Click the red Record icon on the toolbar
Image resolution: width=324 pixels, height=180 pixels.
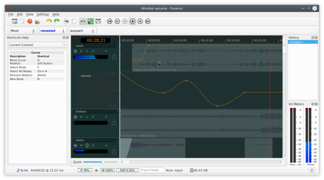pos(30,21)
